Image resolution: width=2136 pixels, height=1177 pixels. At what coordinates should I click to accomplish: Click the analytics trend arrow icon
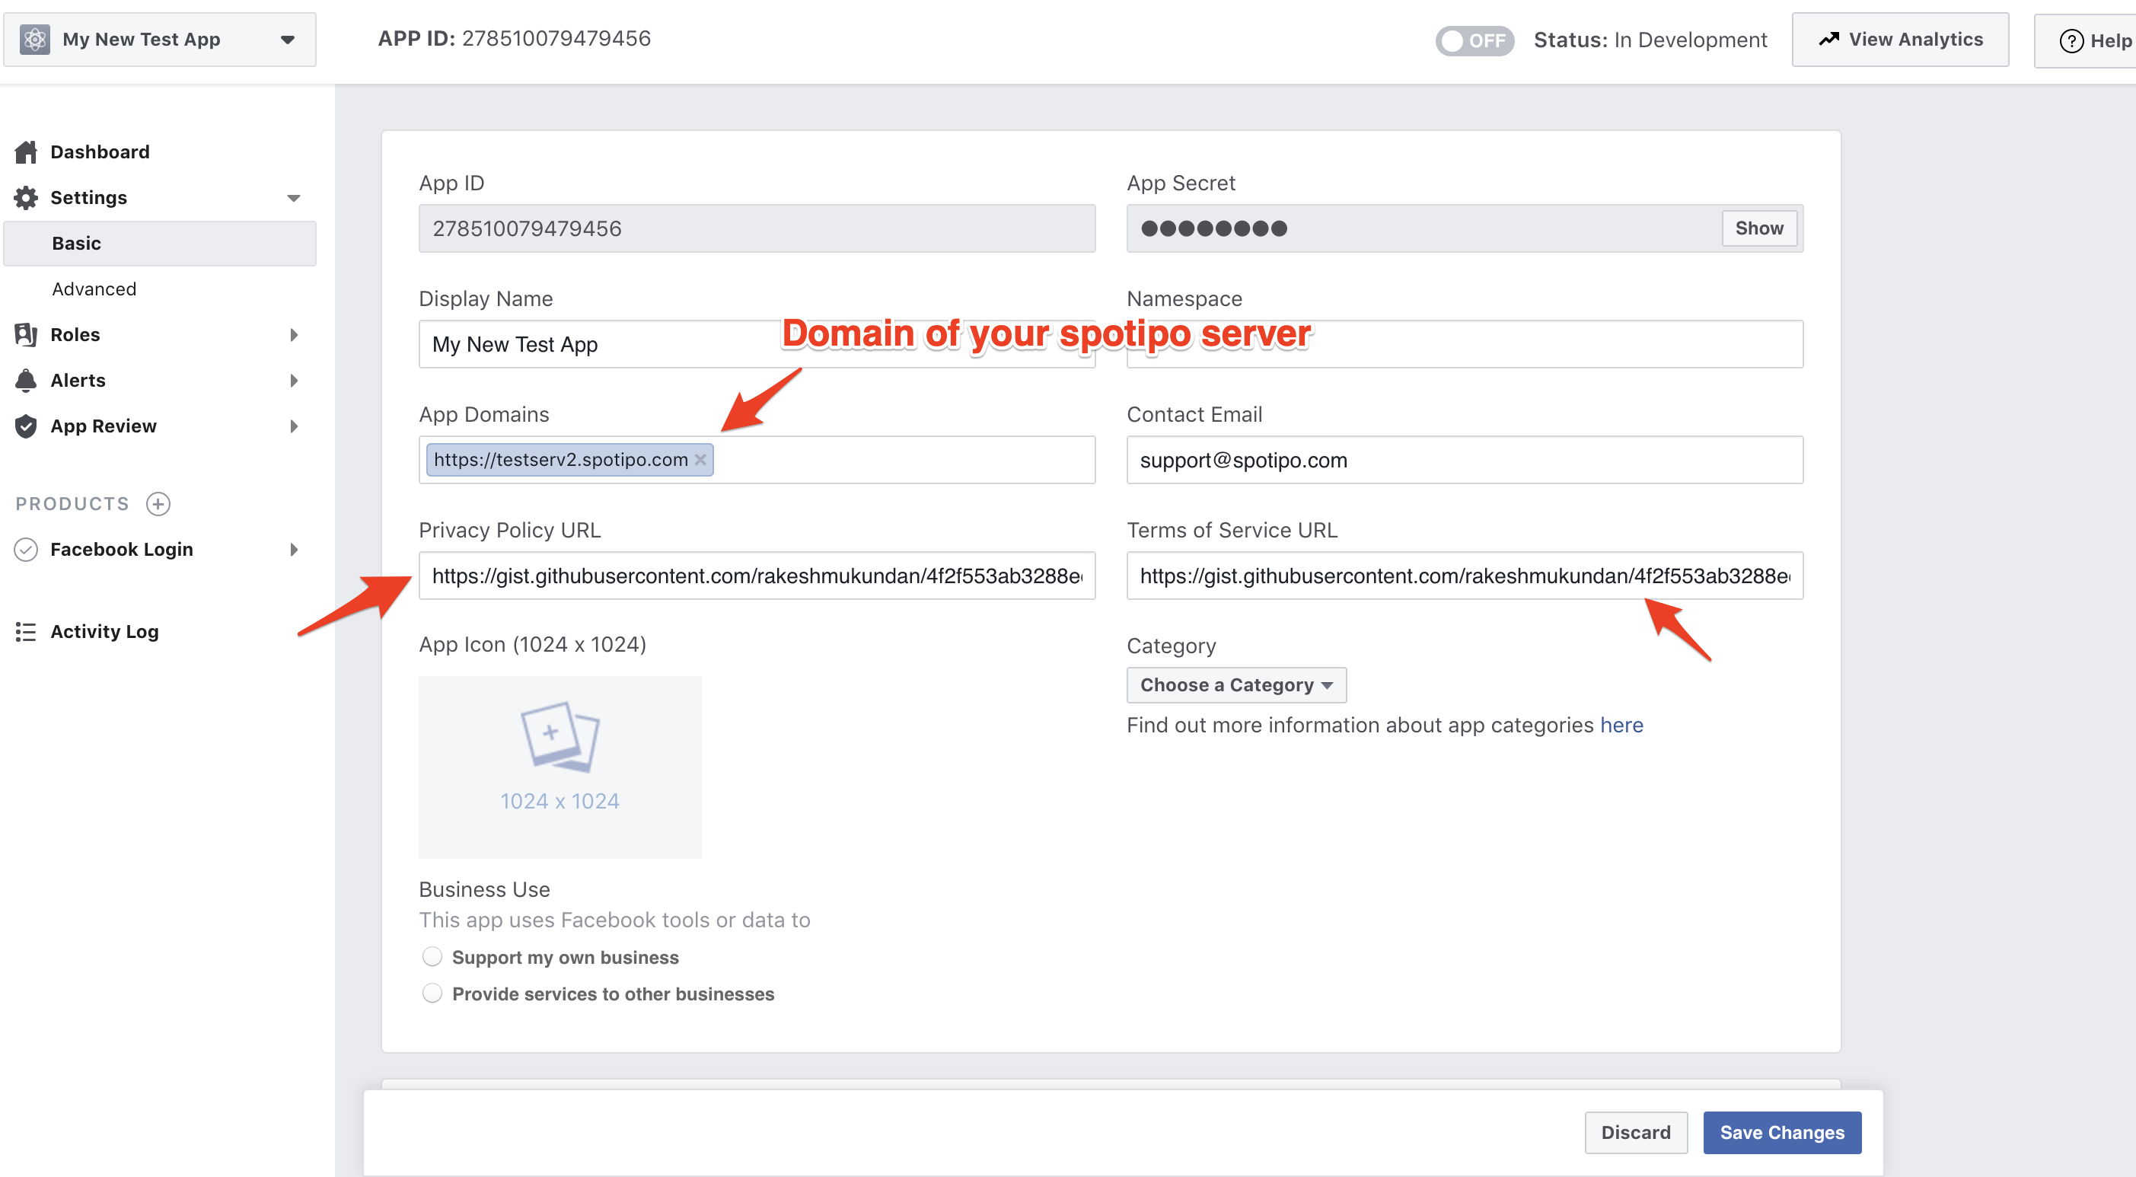[x=1828, y=39]
